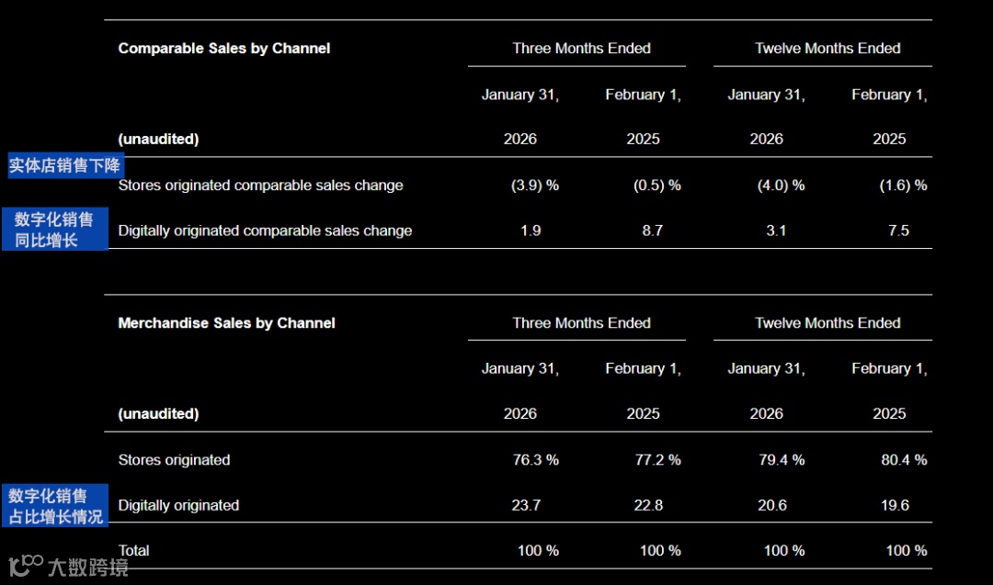Select the 19.6 digitally originated value
This screenshot has width=993, height=585.
click(x=894, y=505)
